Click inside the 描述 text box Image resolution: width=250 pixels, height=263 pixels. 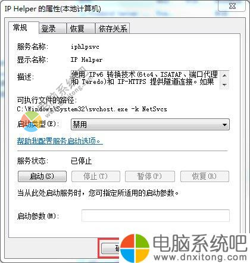[x=145, y=80]
